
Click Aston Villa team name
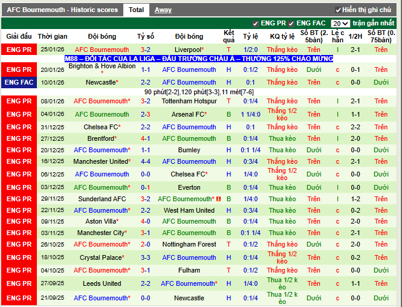click(x=102, y=221)
